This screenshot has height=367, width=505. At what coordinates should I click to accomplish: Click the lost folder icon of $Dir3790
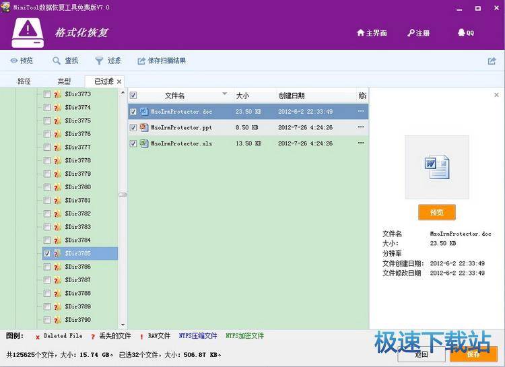pos(57,320)
